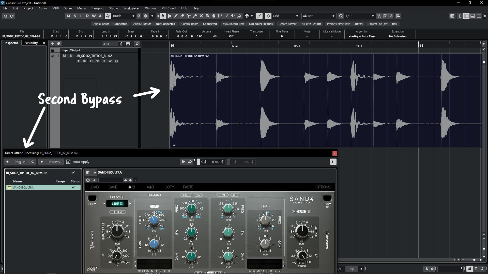Screen dimensions: 488x274
Task: Open the Project menu
Action: point(28,8)
